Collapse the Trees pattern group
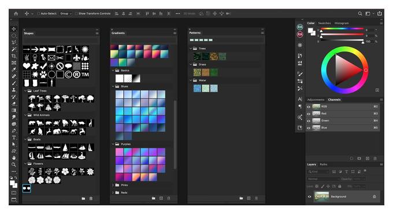This screenshot has width=393, height=214. click(x=191, y=49)
